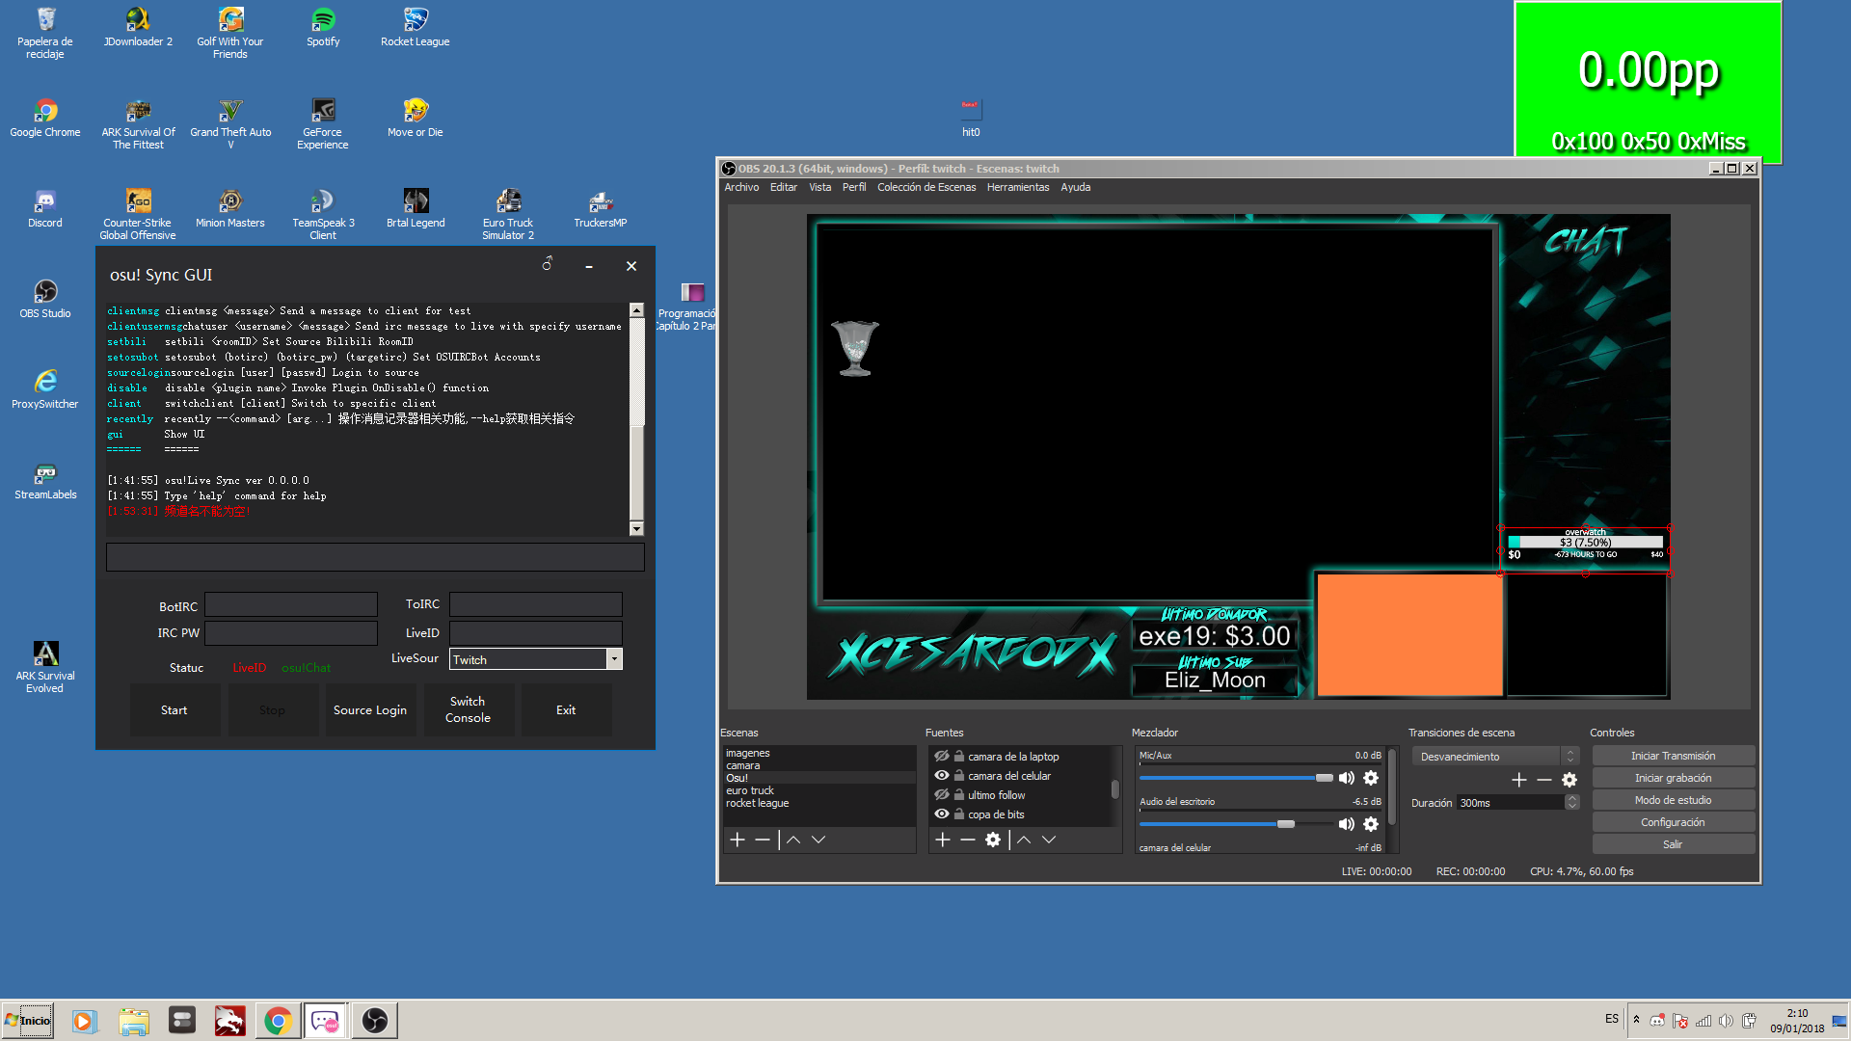Viewport: 1851px width, 1041px height.
Task: Click Modo de estudio button
Action: (x=1673, y=800)
